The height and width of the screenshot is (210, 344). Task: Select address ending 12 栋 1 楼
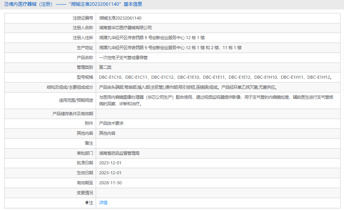point(152,38)
